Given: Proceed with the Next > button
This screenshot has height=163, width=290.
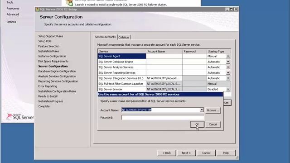Looking at the screenshot, I should pos(186,153).
